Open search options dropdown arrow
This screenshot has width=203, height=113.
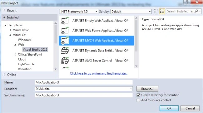[200, 11]
